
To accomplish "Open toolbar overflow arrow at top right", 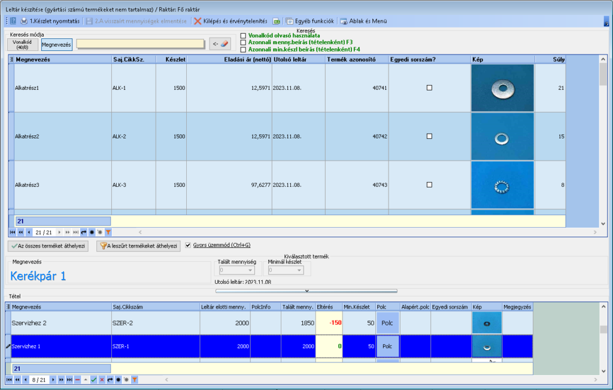I will (606, 22).
